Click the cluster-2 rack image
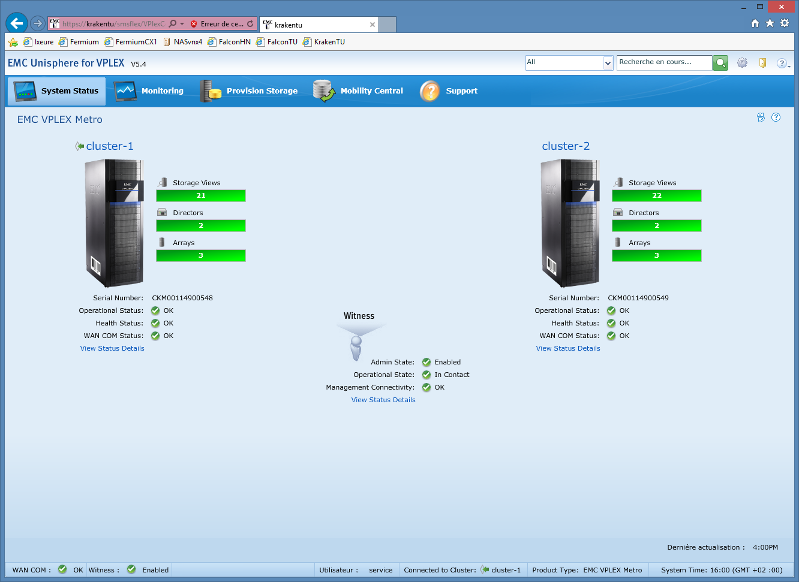 pos(570,223)
